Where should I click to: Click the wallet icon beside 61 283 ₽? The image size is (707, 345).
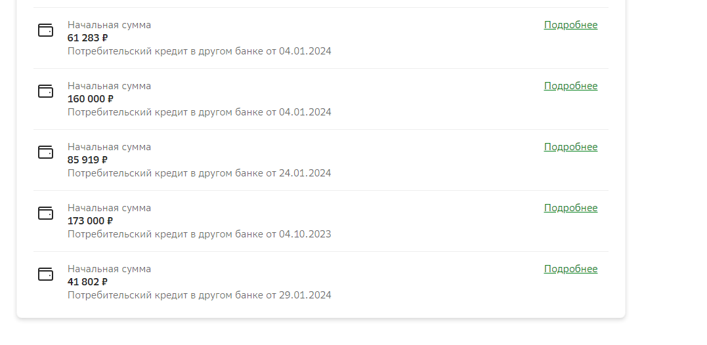[45, 30]
